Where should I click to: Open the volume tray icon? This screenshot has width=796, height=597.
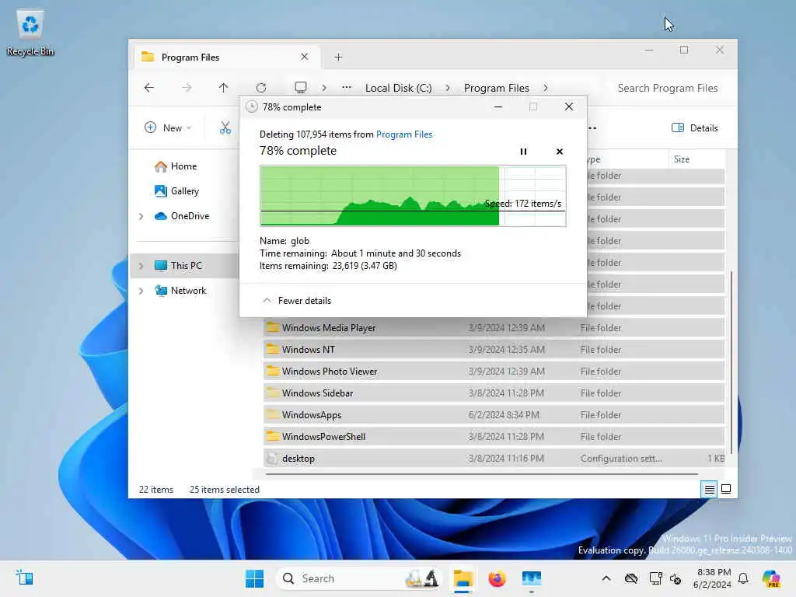(676, 578)
